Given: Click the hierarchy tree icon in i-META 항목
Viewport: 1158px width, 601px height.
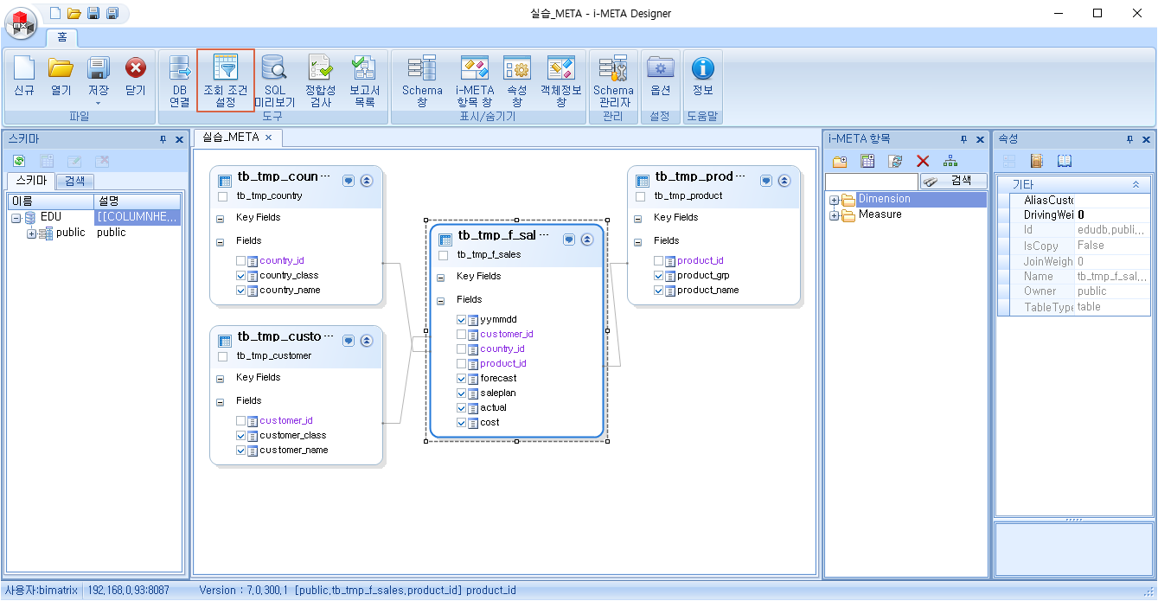Looking at the screenshot, I should tap(950, 161).
